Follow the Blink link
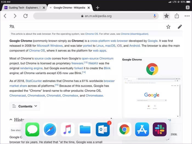 click(x=107, y=68)
